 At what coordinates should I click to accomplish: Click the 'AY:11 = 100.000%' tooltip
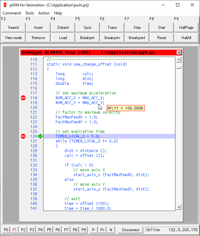tap(126, 108)
